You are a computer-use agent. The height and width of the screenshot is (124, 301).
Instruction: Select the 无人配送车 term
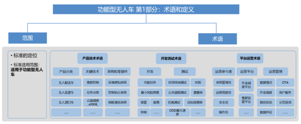pyautogui.click(x=66, y=83)
